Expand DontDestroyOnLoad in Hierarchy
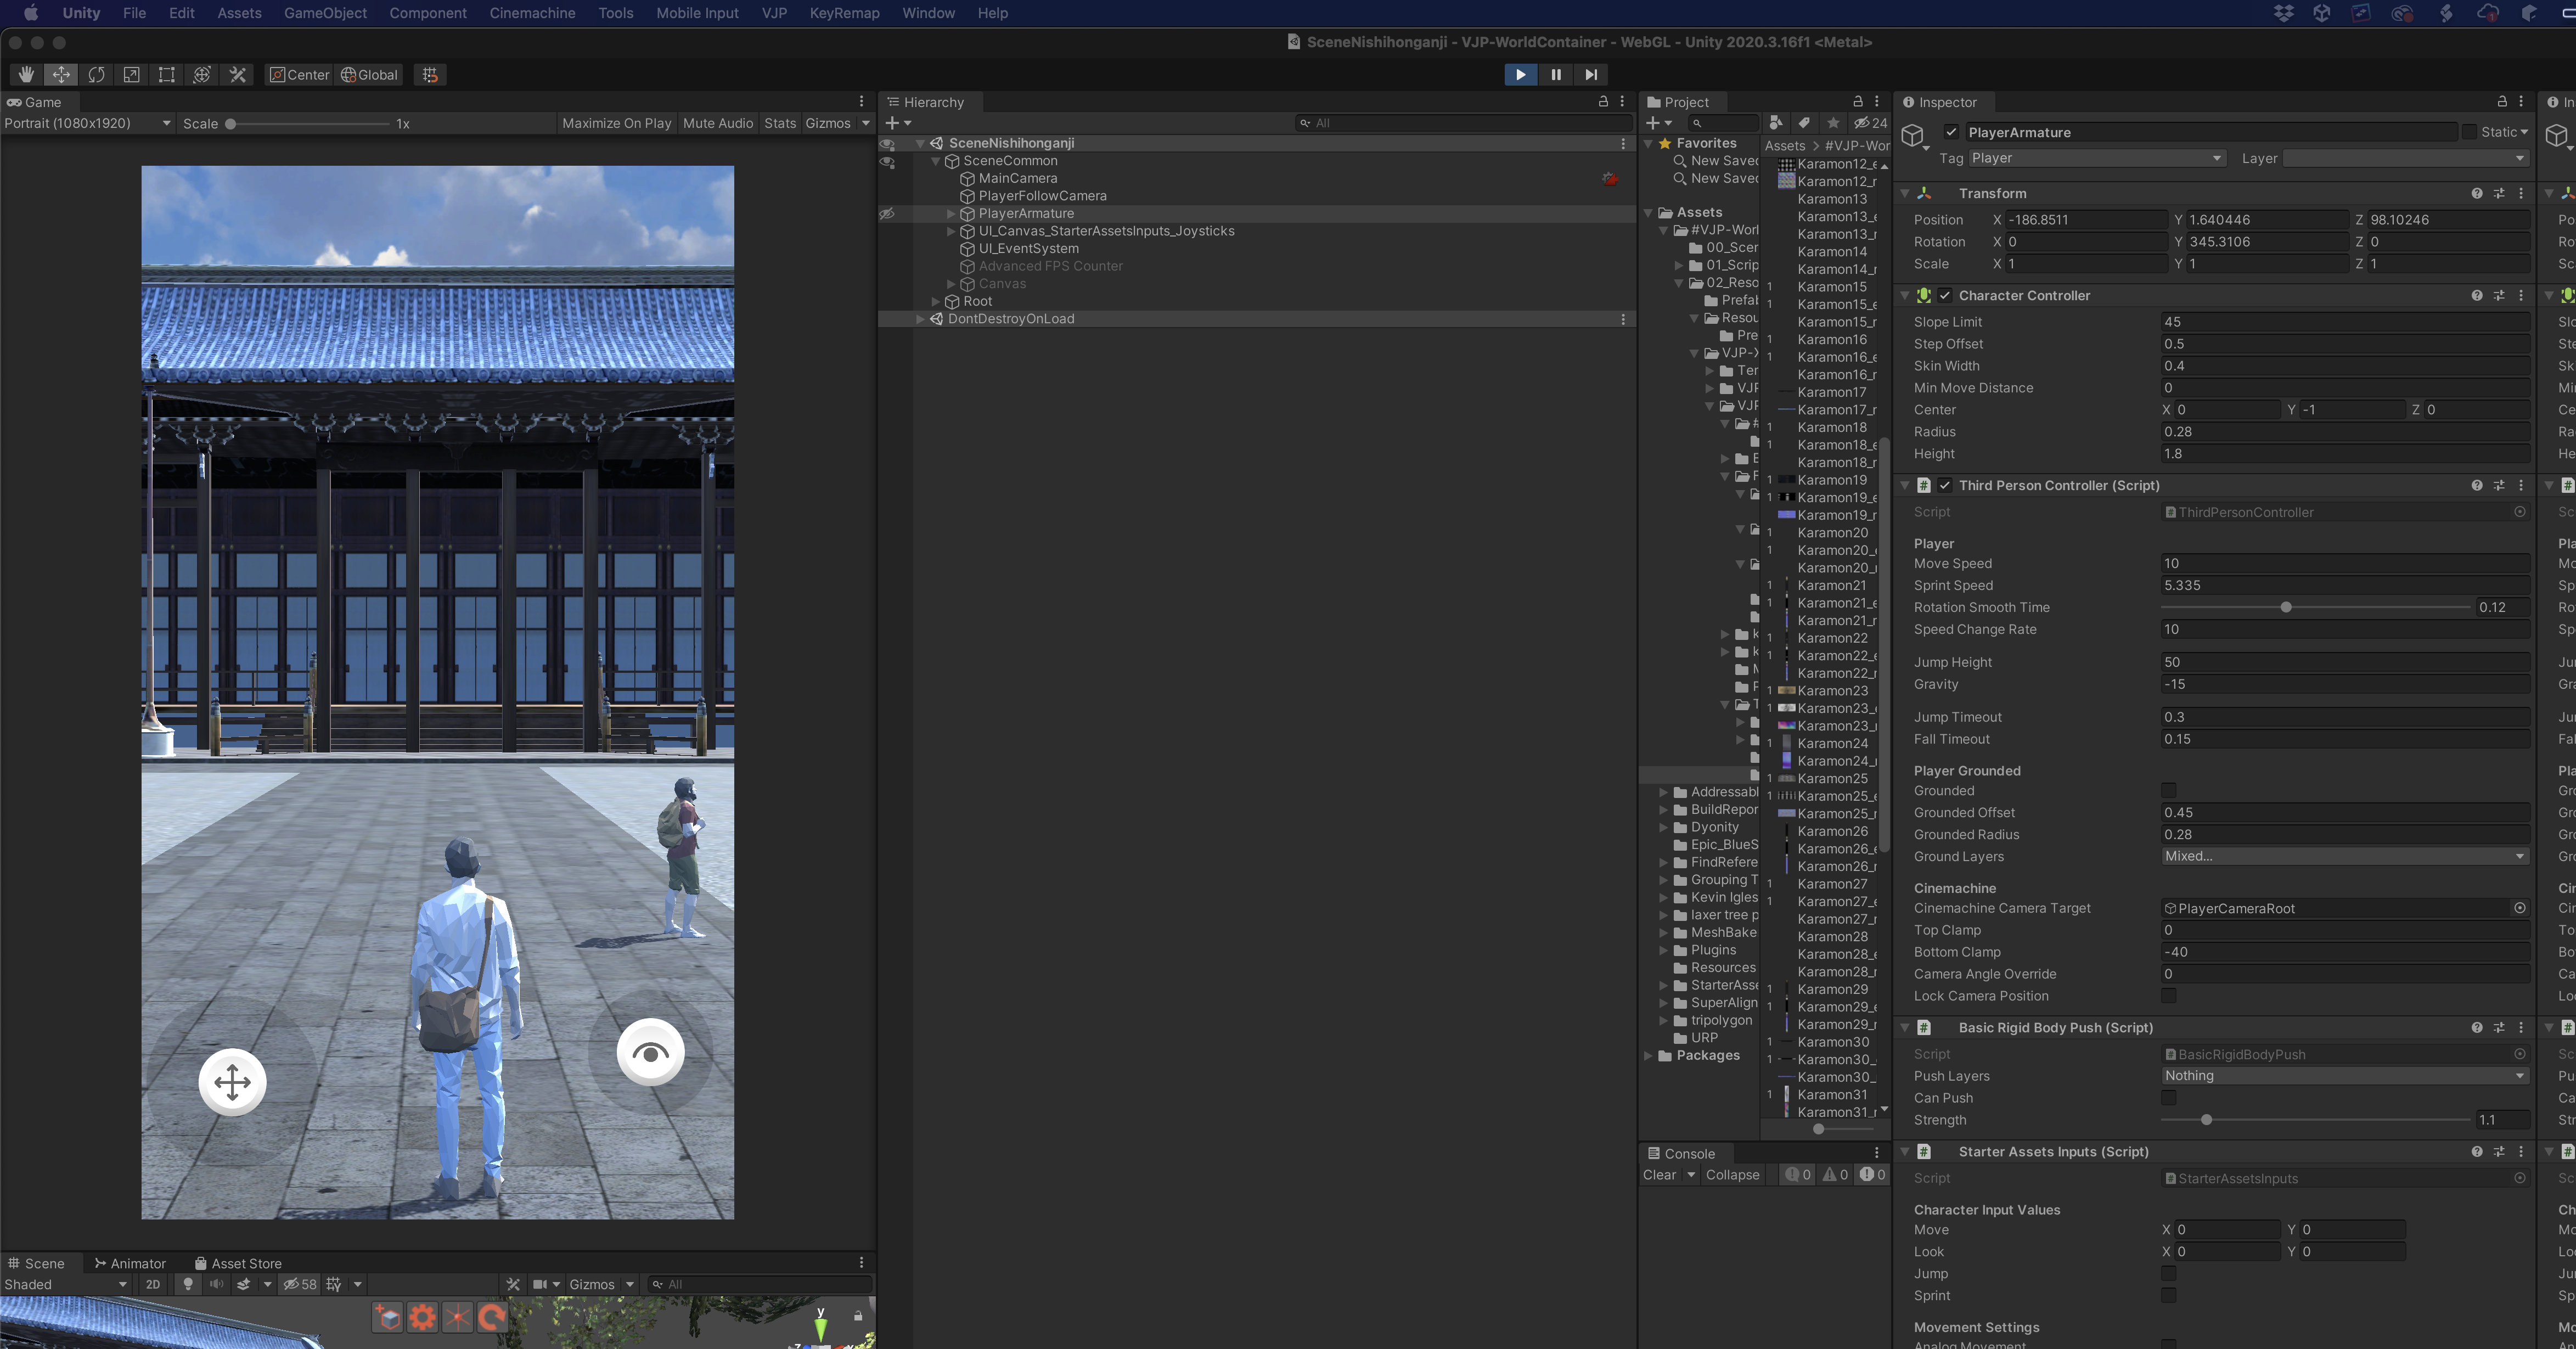2576x1349 pixels. 920,319
